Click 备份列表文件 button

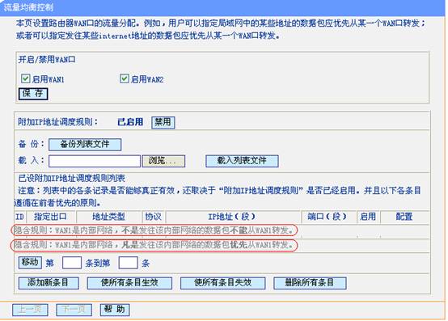click(x=85, y=144)
